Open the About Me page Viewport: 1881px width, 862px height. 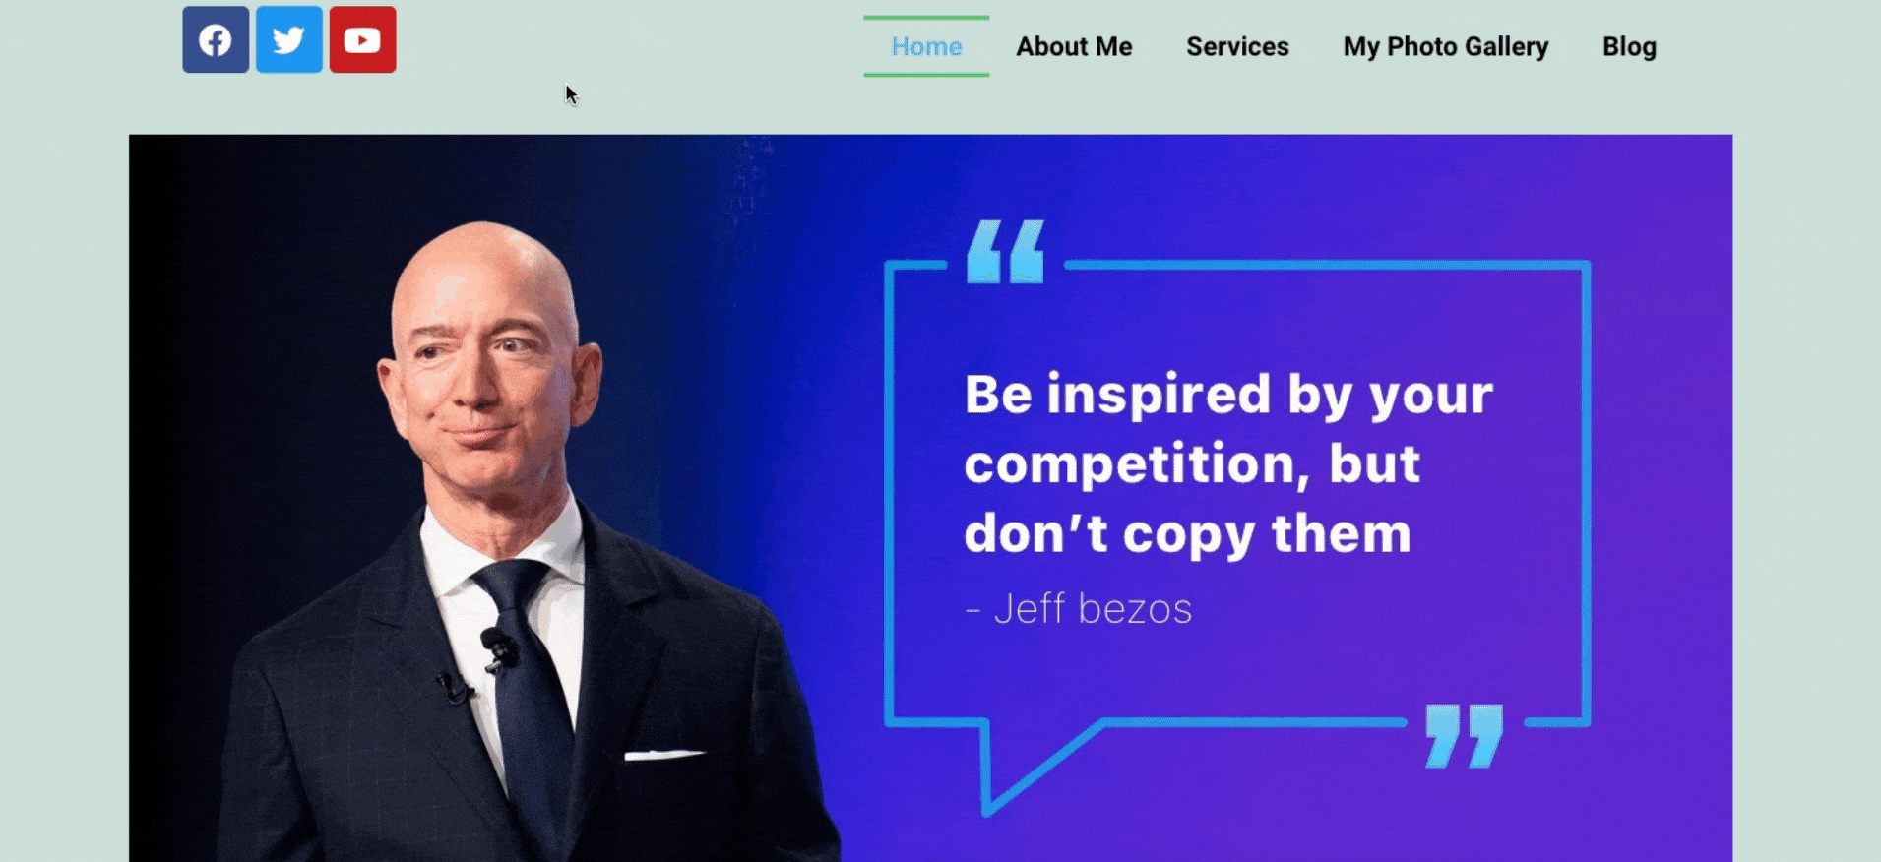click(1074, 46)
